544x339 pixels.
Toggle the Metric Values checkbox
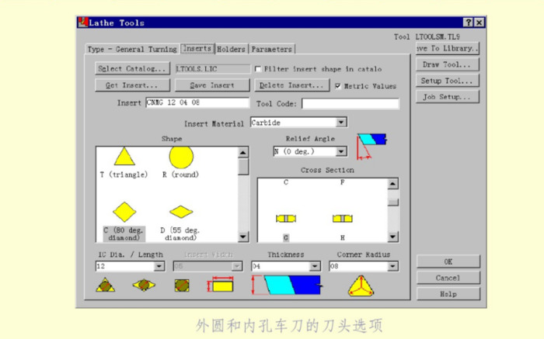pos(338,86)
